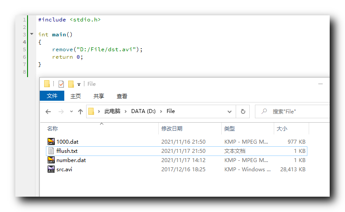
Task: Sort by the 类型 column header
Action: [230, 129]
